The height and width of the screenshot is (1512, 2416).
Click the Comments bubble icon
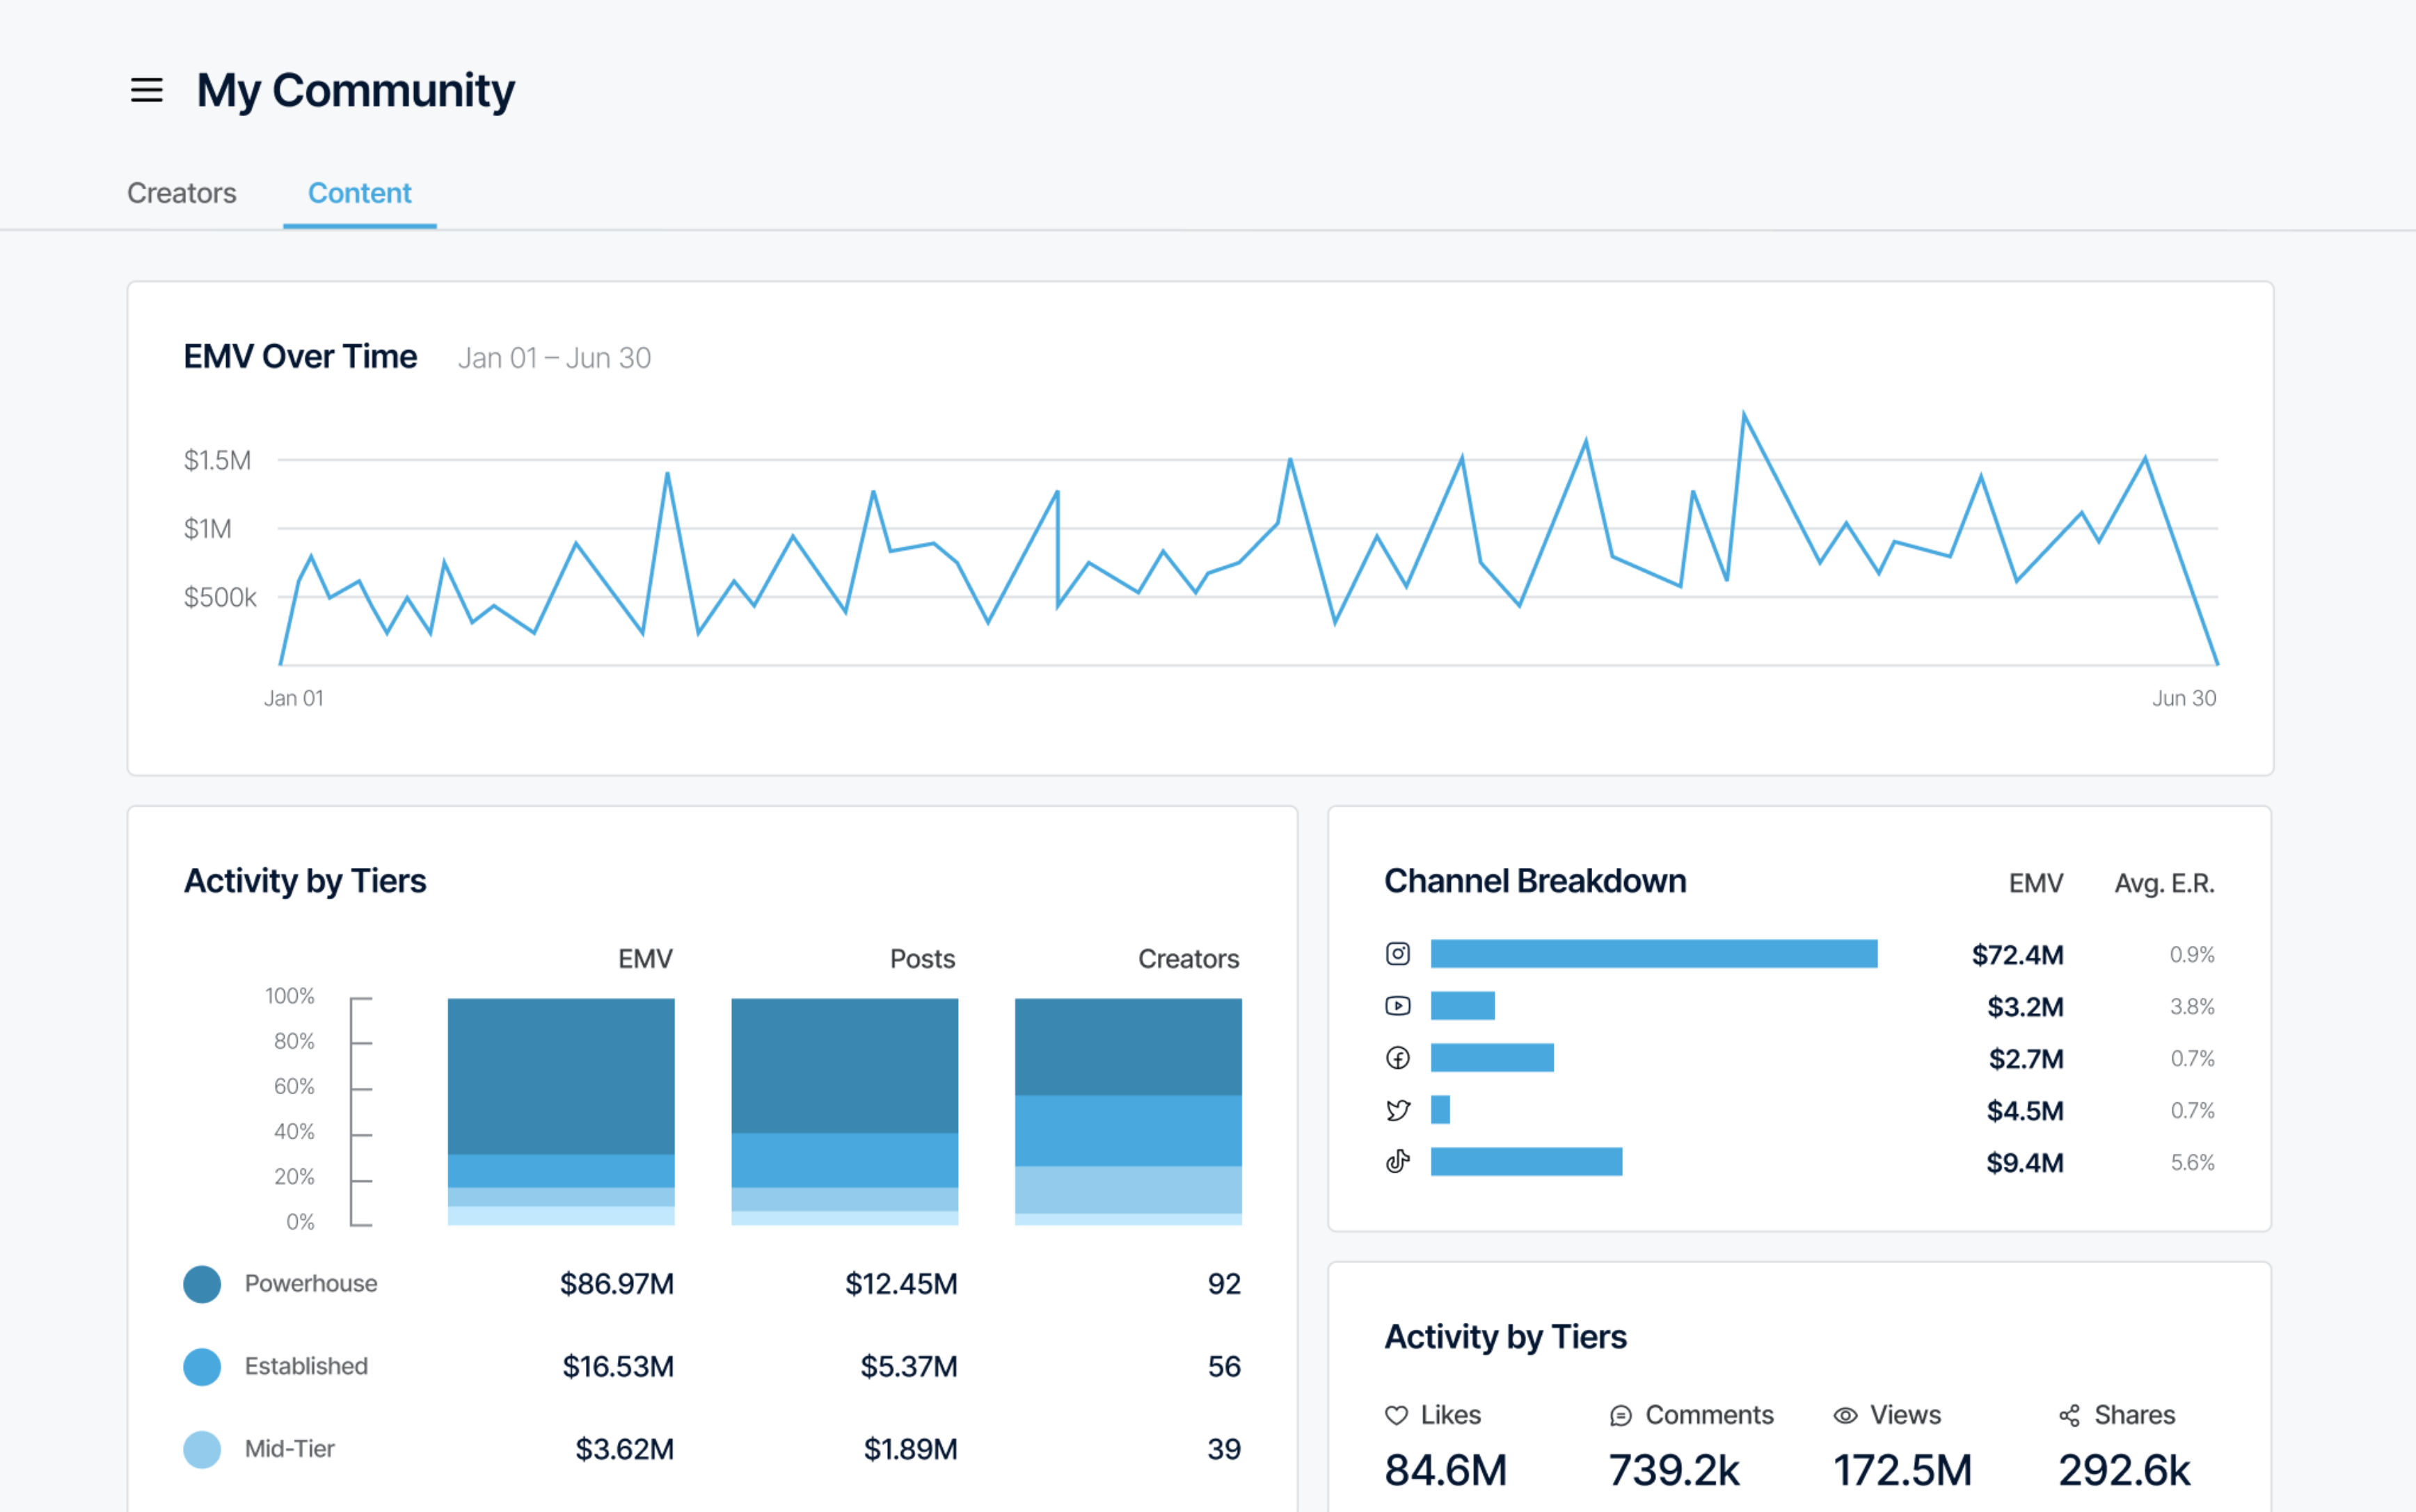(x=1621, y=1416)
